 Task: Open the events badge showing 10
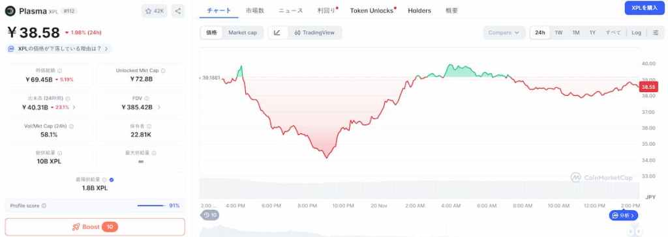coord(210,216)
